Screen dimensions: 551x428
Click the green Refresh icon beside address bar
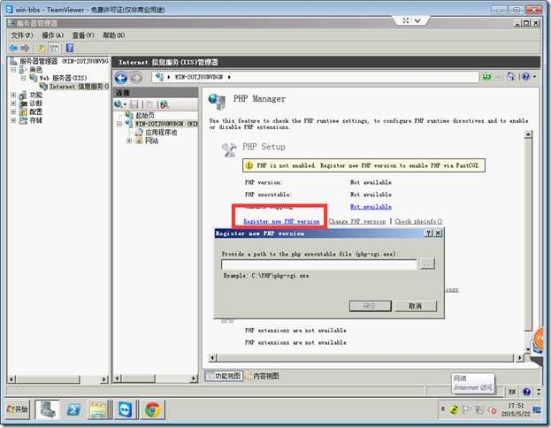[486, 77]
